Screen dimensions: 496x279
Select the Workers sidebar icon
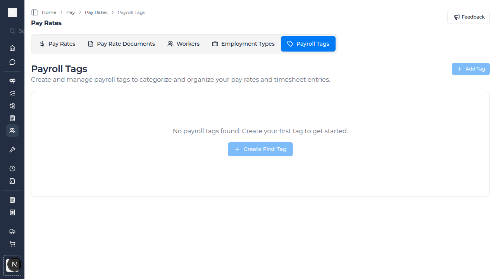[12, 131]
